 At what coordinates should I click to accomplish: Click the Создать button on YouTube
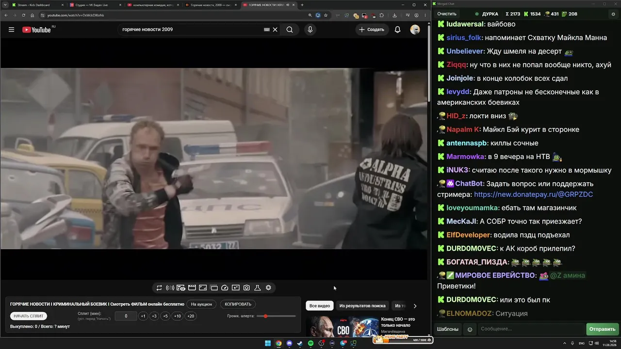pos(372,30)
